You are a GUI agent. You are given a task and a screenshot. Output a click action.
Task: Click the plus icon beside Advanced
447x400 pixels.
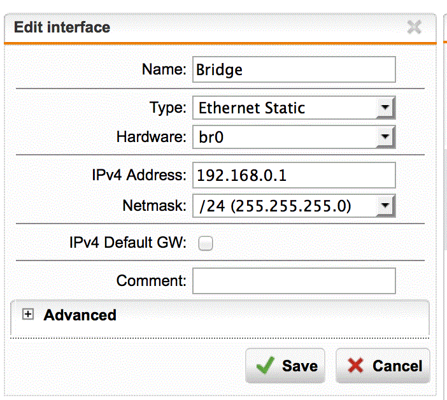28,314
